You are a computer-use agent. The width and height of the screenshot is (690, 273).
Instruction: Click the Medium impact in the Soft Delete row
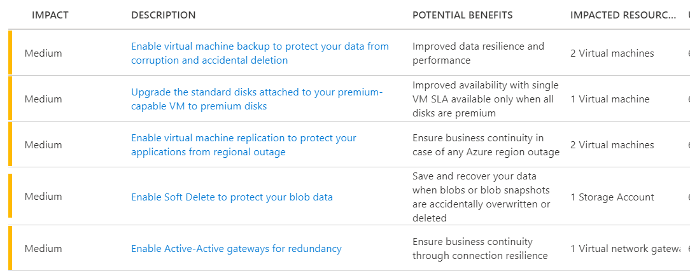[43, 197]
